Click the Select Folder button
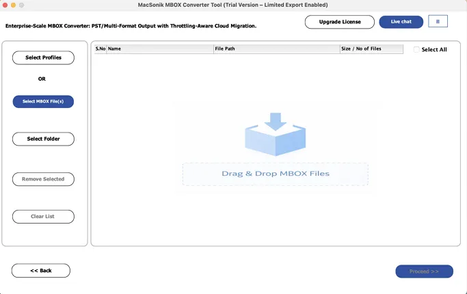 43,139
